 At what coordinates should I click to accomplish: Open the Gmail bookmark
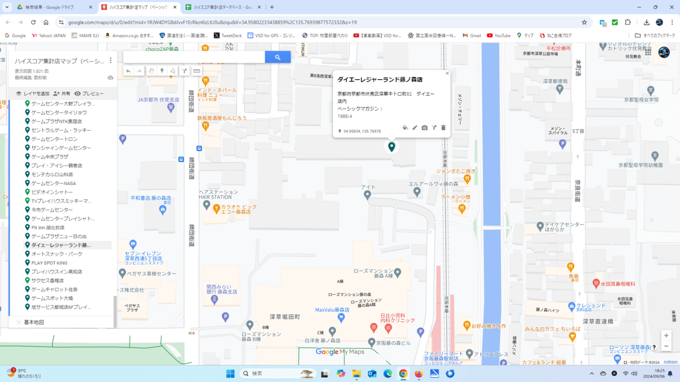(471, 35)
